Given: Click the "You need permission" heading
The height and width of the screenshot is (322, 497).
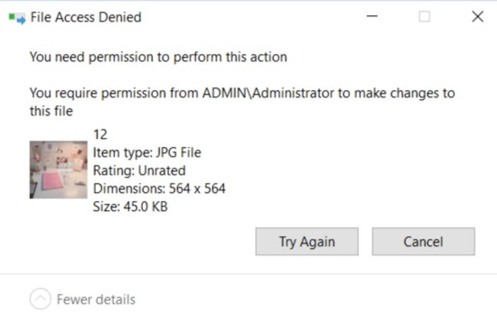Looking at the screenshot, I should [x=158, y=57].
